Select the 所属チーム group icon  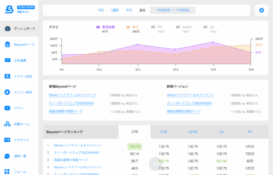pos(7,124)
